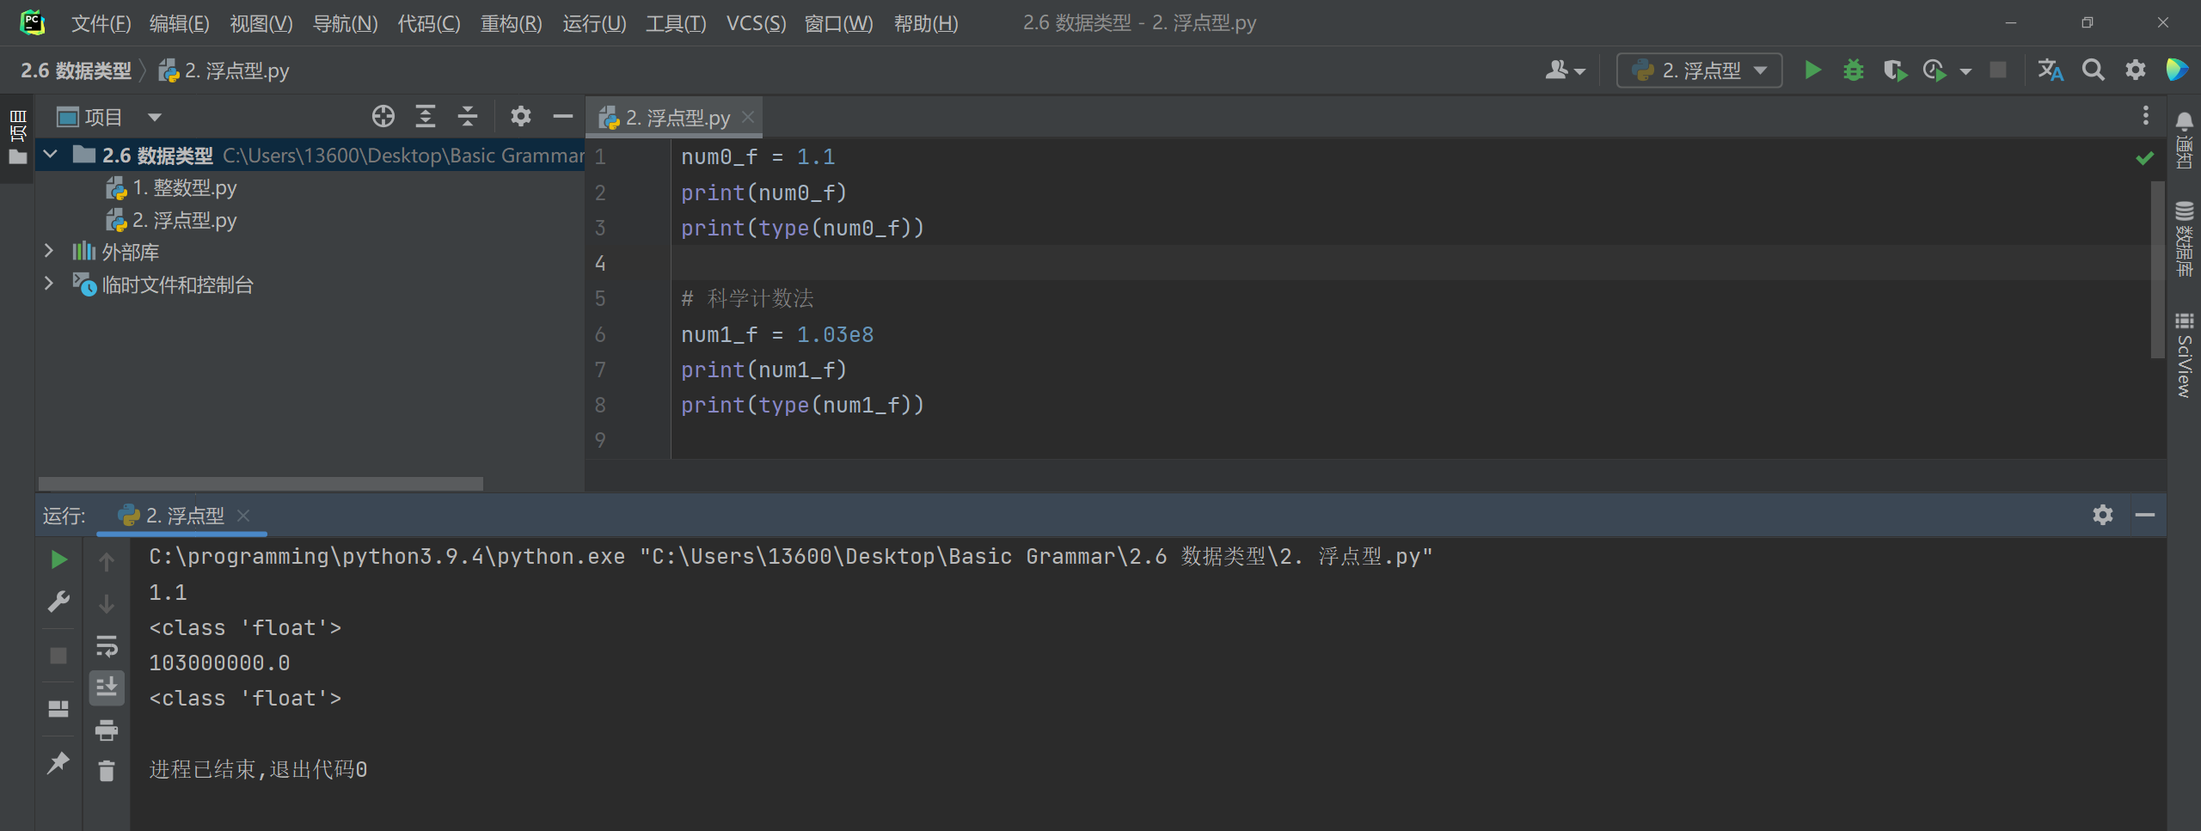Select file 2. 浮点型.py in project tree
The width and height of the screenshot is (2201, 831).
point(171,220)
